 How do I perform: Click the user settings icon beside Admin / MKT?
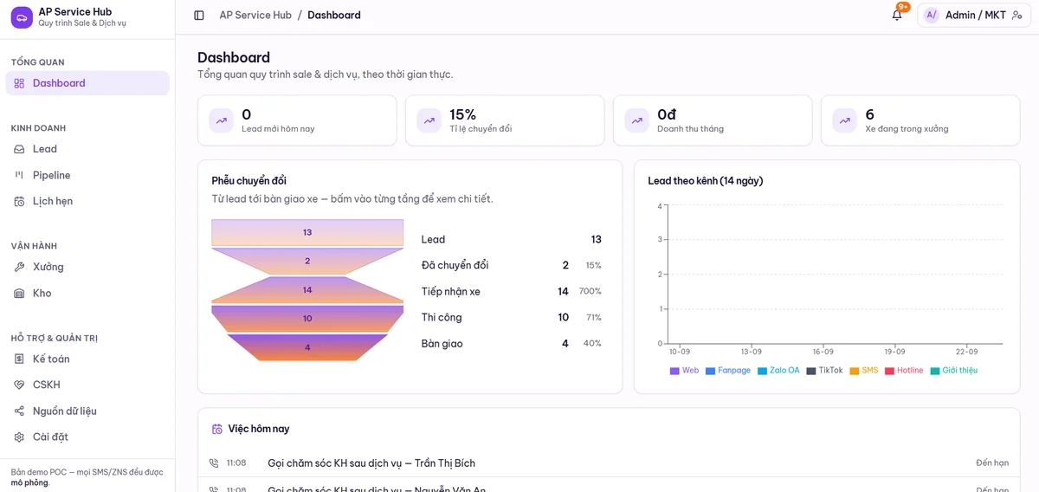(1016, 15)
